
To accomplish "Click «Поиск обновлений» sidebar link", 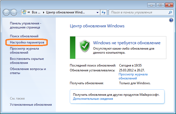I will 24,36.
